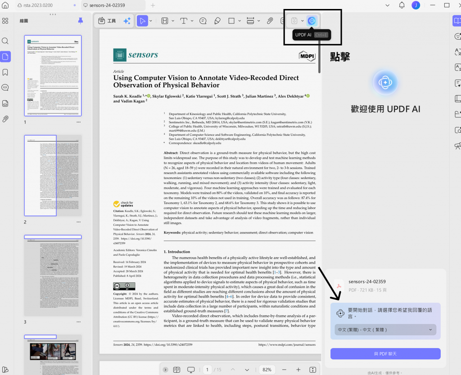Pin the thumbnail panel
This screenshot has height=375, width=461.
[x=80, y=21]
